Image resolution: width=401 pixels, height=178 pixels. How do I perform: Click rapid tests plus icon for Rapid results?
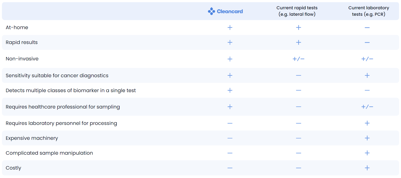[x=298, y=42]
